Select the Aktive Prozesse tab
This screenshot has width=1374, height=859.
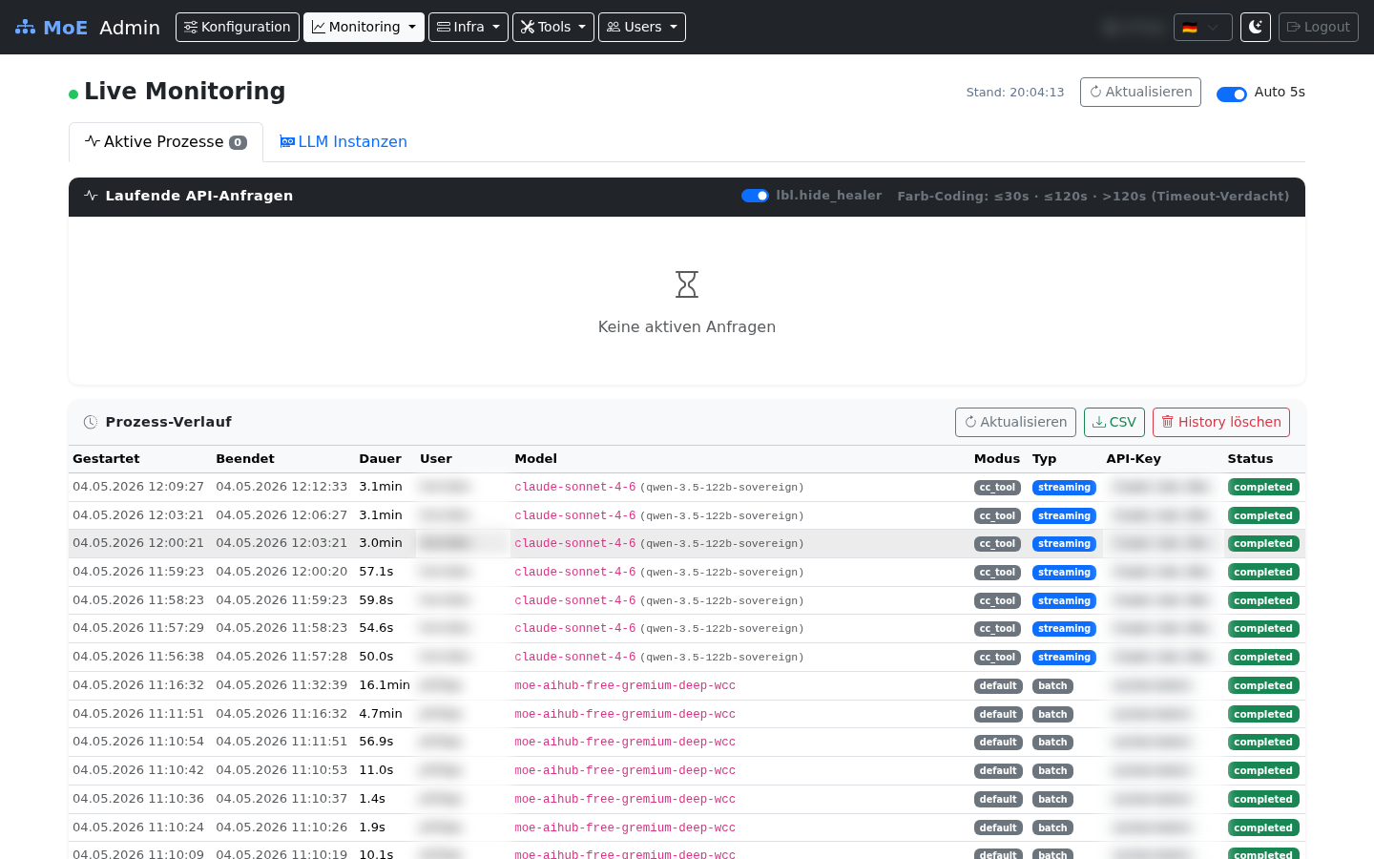click(166, 142)
